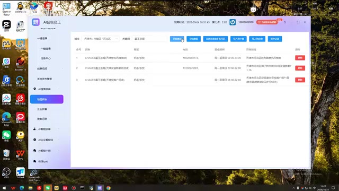This screenshot has width=339, height=191.
Task: Click the Chrome icon in taskbar
Action: 108,188
